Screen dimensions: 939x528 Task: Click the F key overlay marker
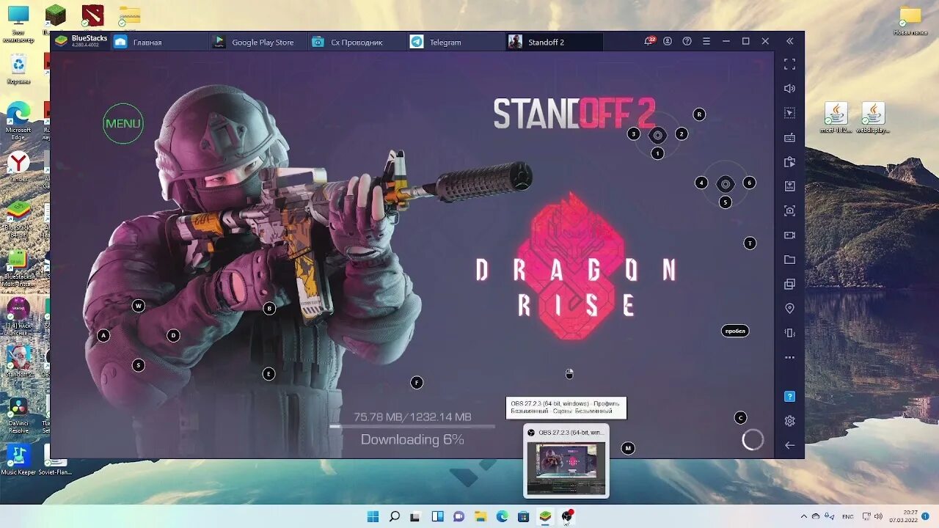point(417,382)
